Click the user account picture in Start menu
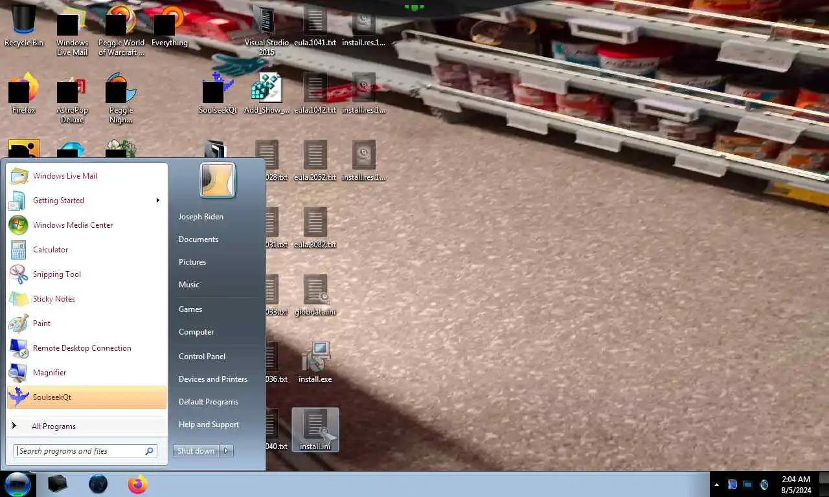The height and width of the screenshot is (497, 829). pyautogui.click(x=218, y=180)
